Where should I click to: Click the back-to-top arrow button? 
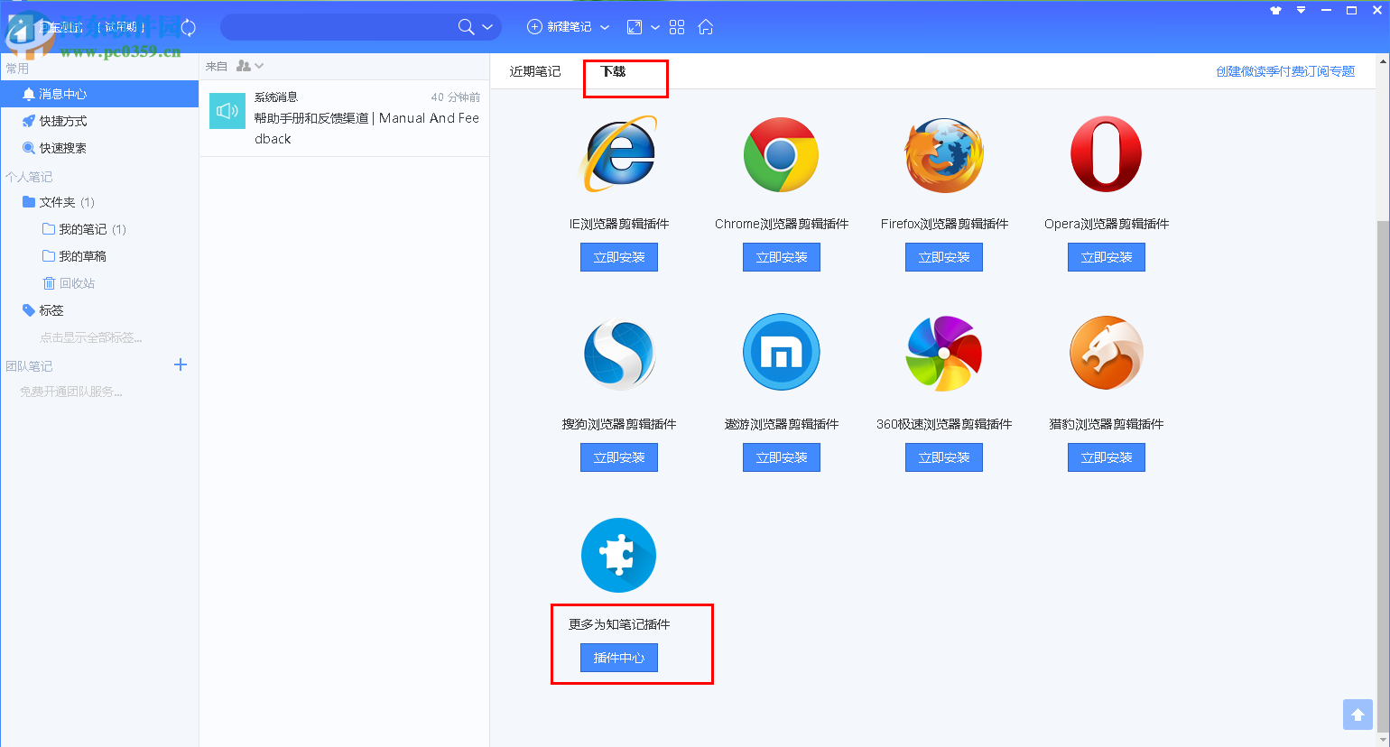coord(1358,715)
